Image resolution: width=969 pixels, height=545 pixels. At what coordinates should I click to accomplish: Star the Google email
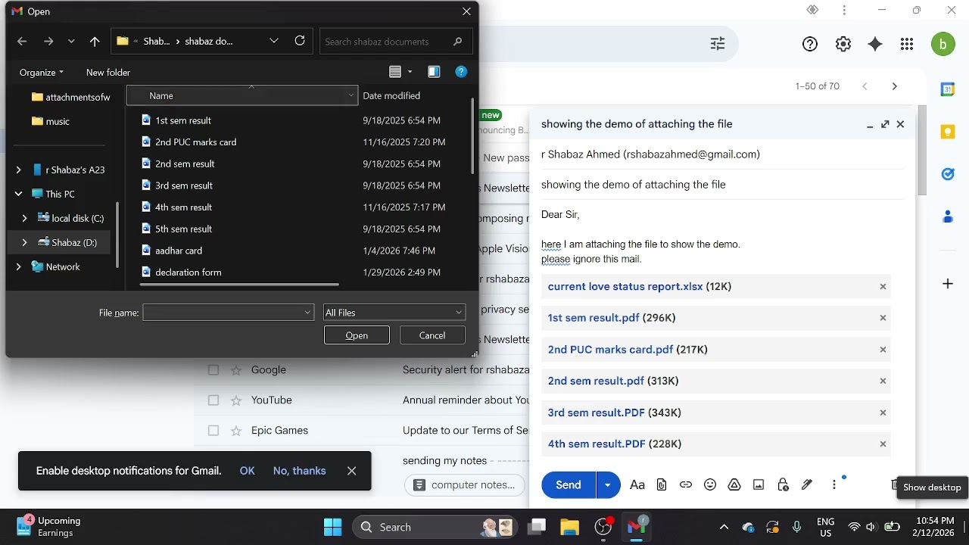tap(236, 370)
